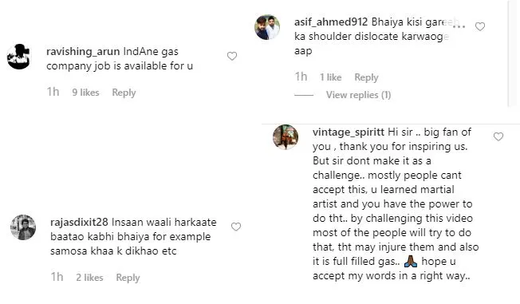
Task: Open the asif_ahmed912 username link
Action: coord(331,22)
